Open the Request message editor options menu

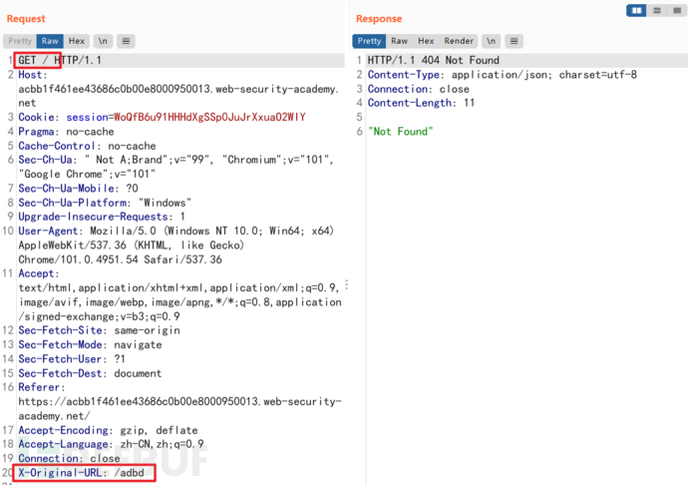pos(126,41)
